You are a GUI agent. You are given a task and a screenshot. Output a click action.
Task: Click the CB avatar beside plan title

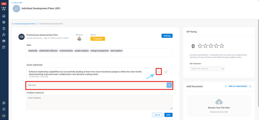point(21,37)
